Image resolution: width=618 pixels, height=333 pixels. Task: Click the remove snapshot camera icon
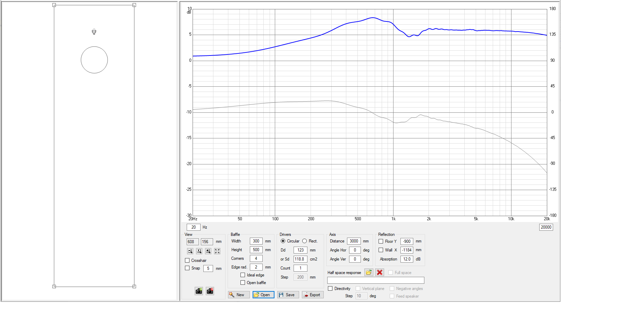210,291
